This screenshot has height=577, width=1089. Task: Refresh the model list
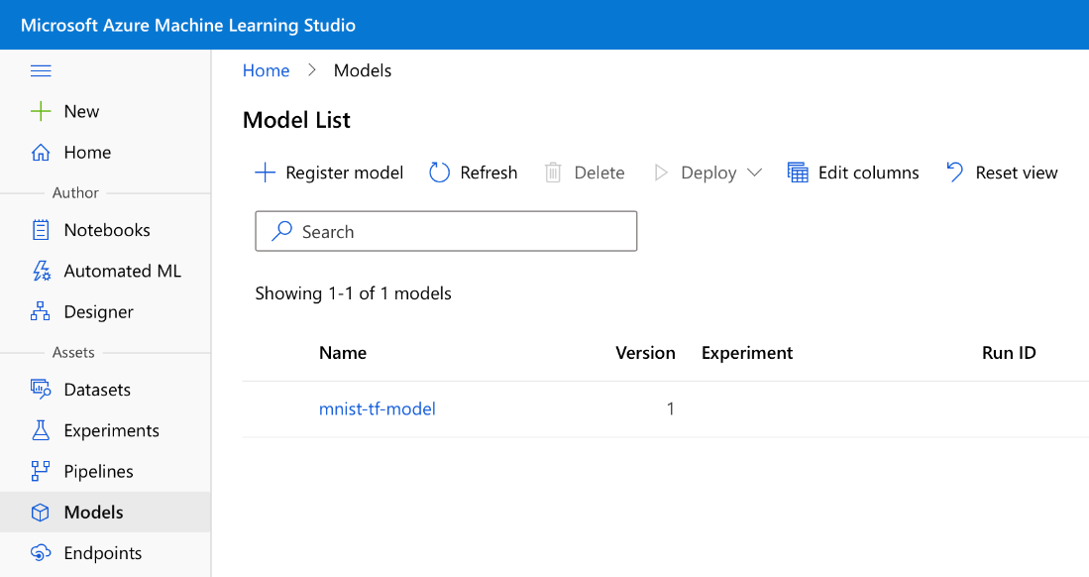pos(473,173)
